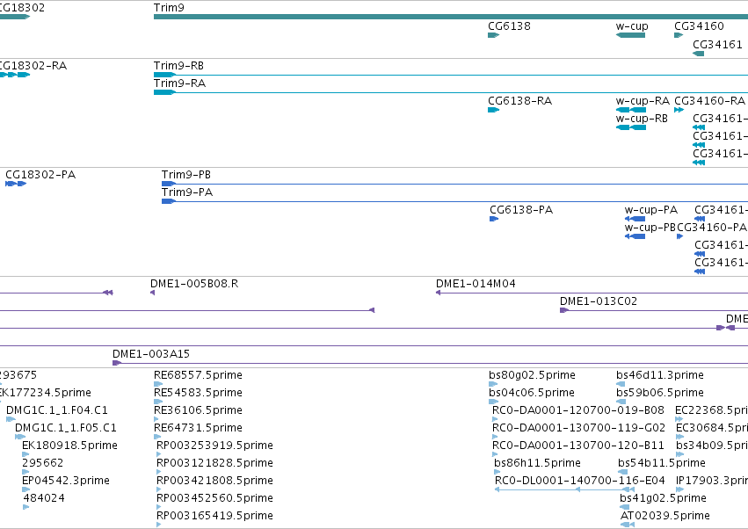
Task: Select the w-cup-PB protein label
Action: pos(650,228)
